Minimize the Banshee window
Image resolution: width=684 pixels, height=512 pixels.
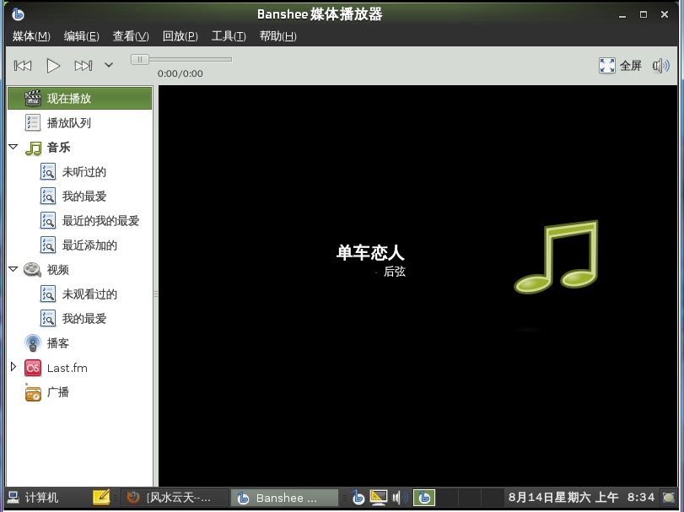point(622,15)
